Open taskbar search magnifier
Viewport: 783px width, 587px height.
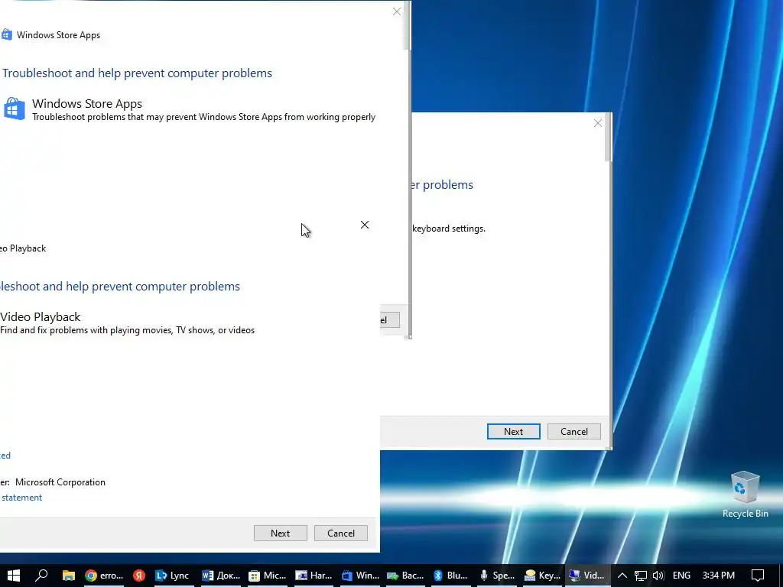click(41, 576)
